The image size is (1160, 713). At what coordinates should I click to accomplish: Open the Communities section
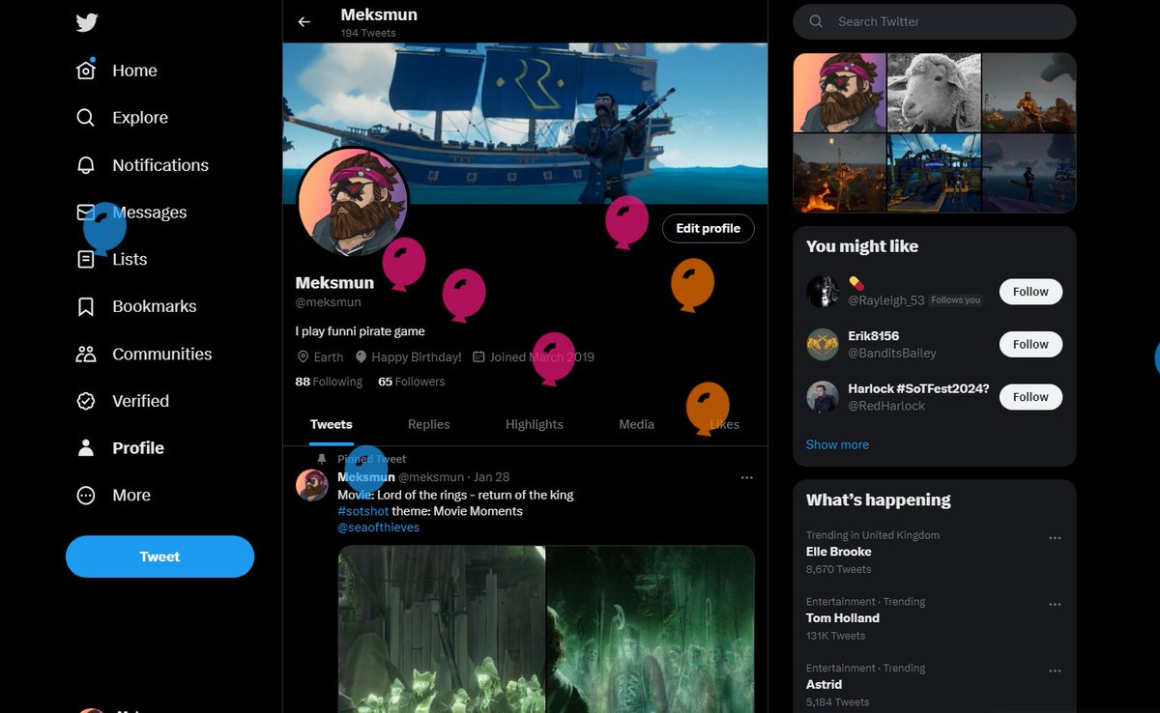(x=162, y=354)
